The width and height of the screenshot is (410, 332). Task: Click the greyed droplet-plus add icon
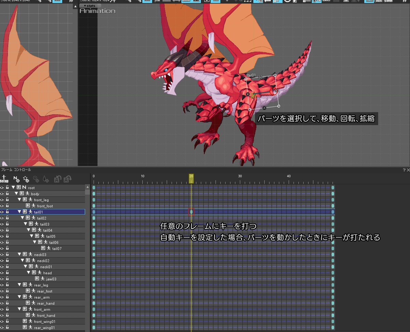pos(46,179)
